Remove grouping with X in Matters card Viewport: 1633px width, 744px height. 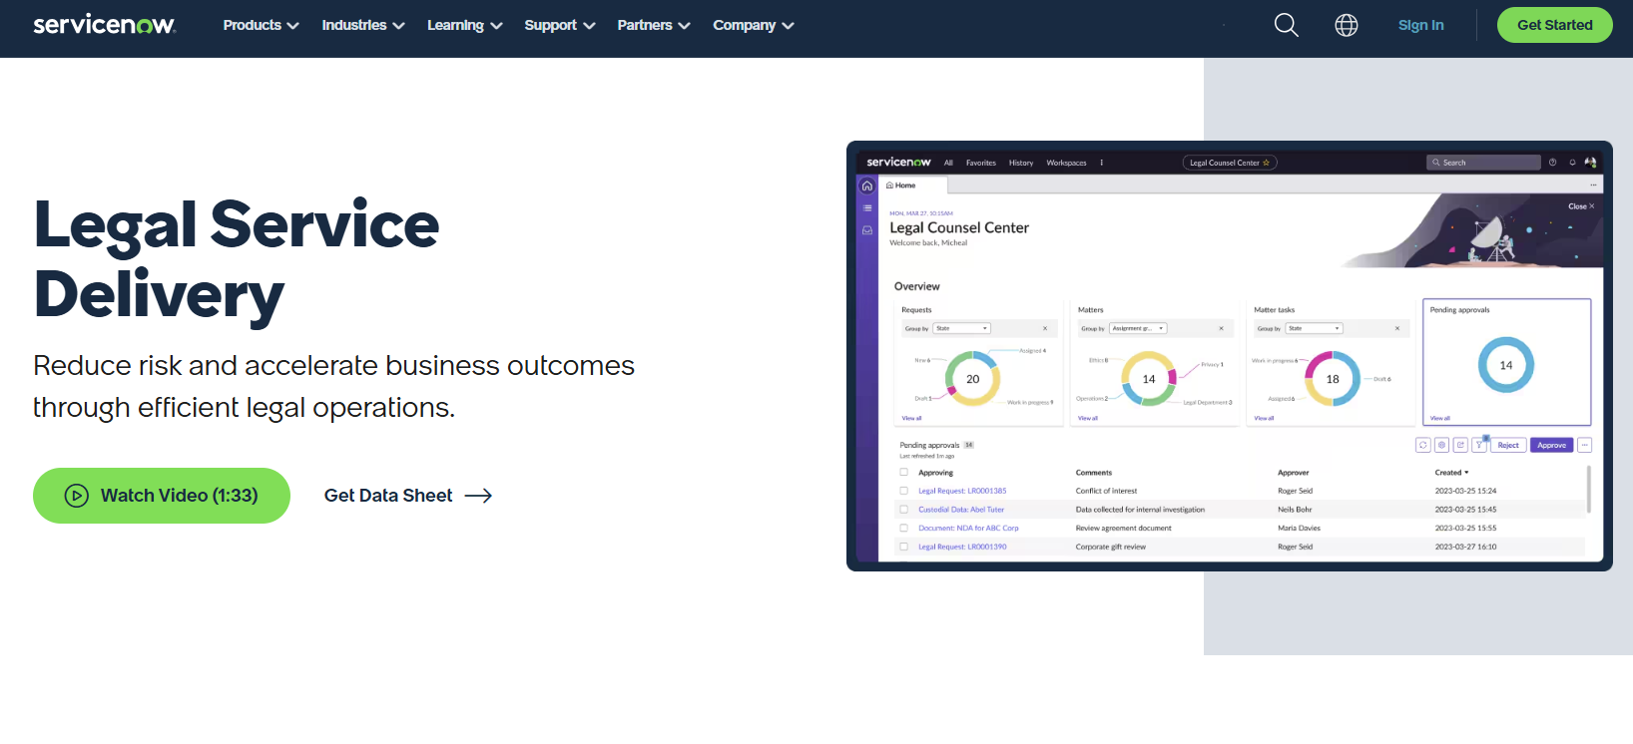pos(1221,328)
